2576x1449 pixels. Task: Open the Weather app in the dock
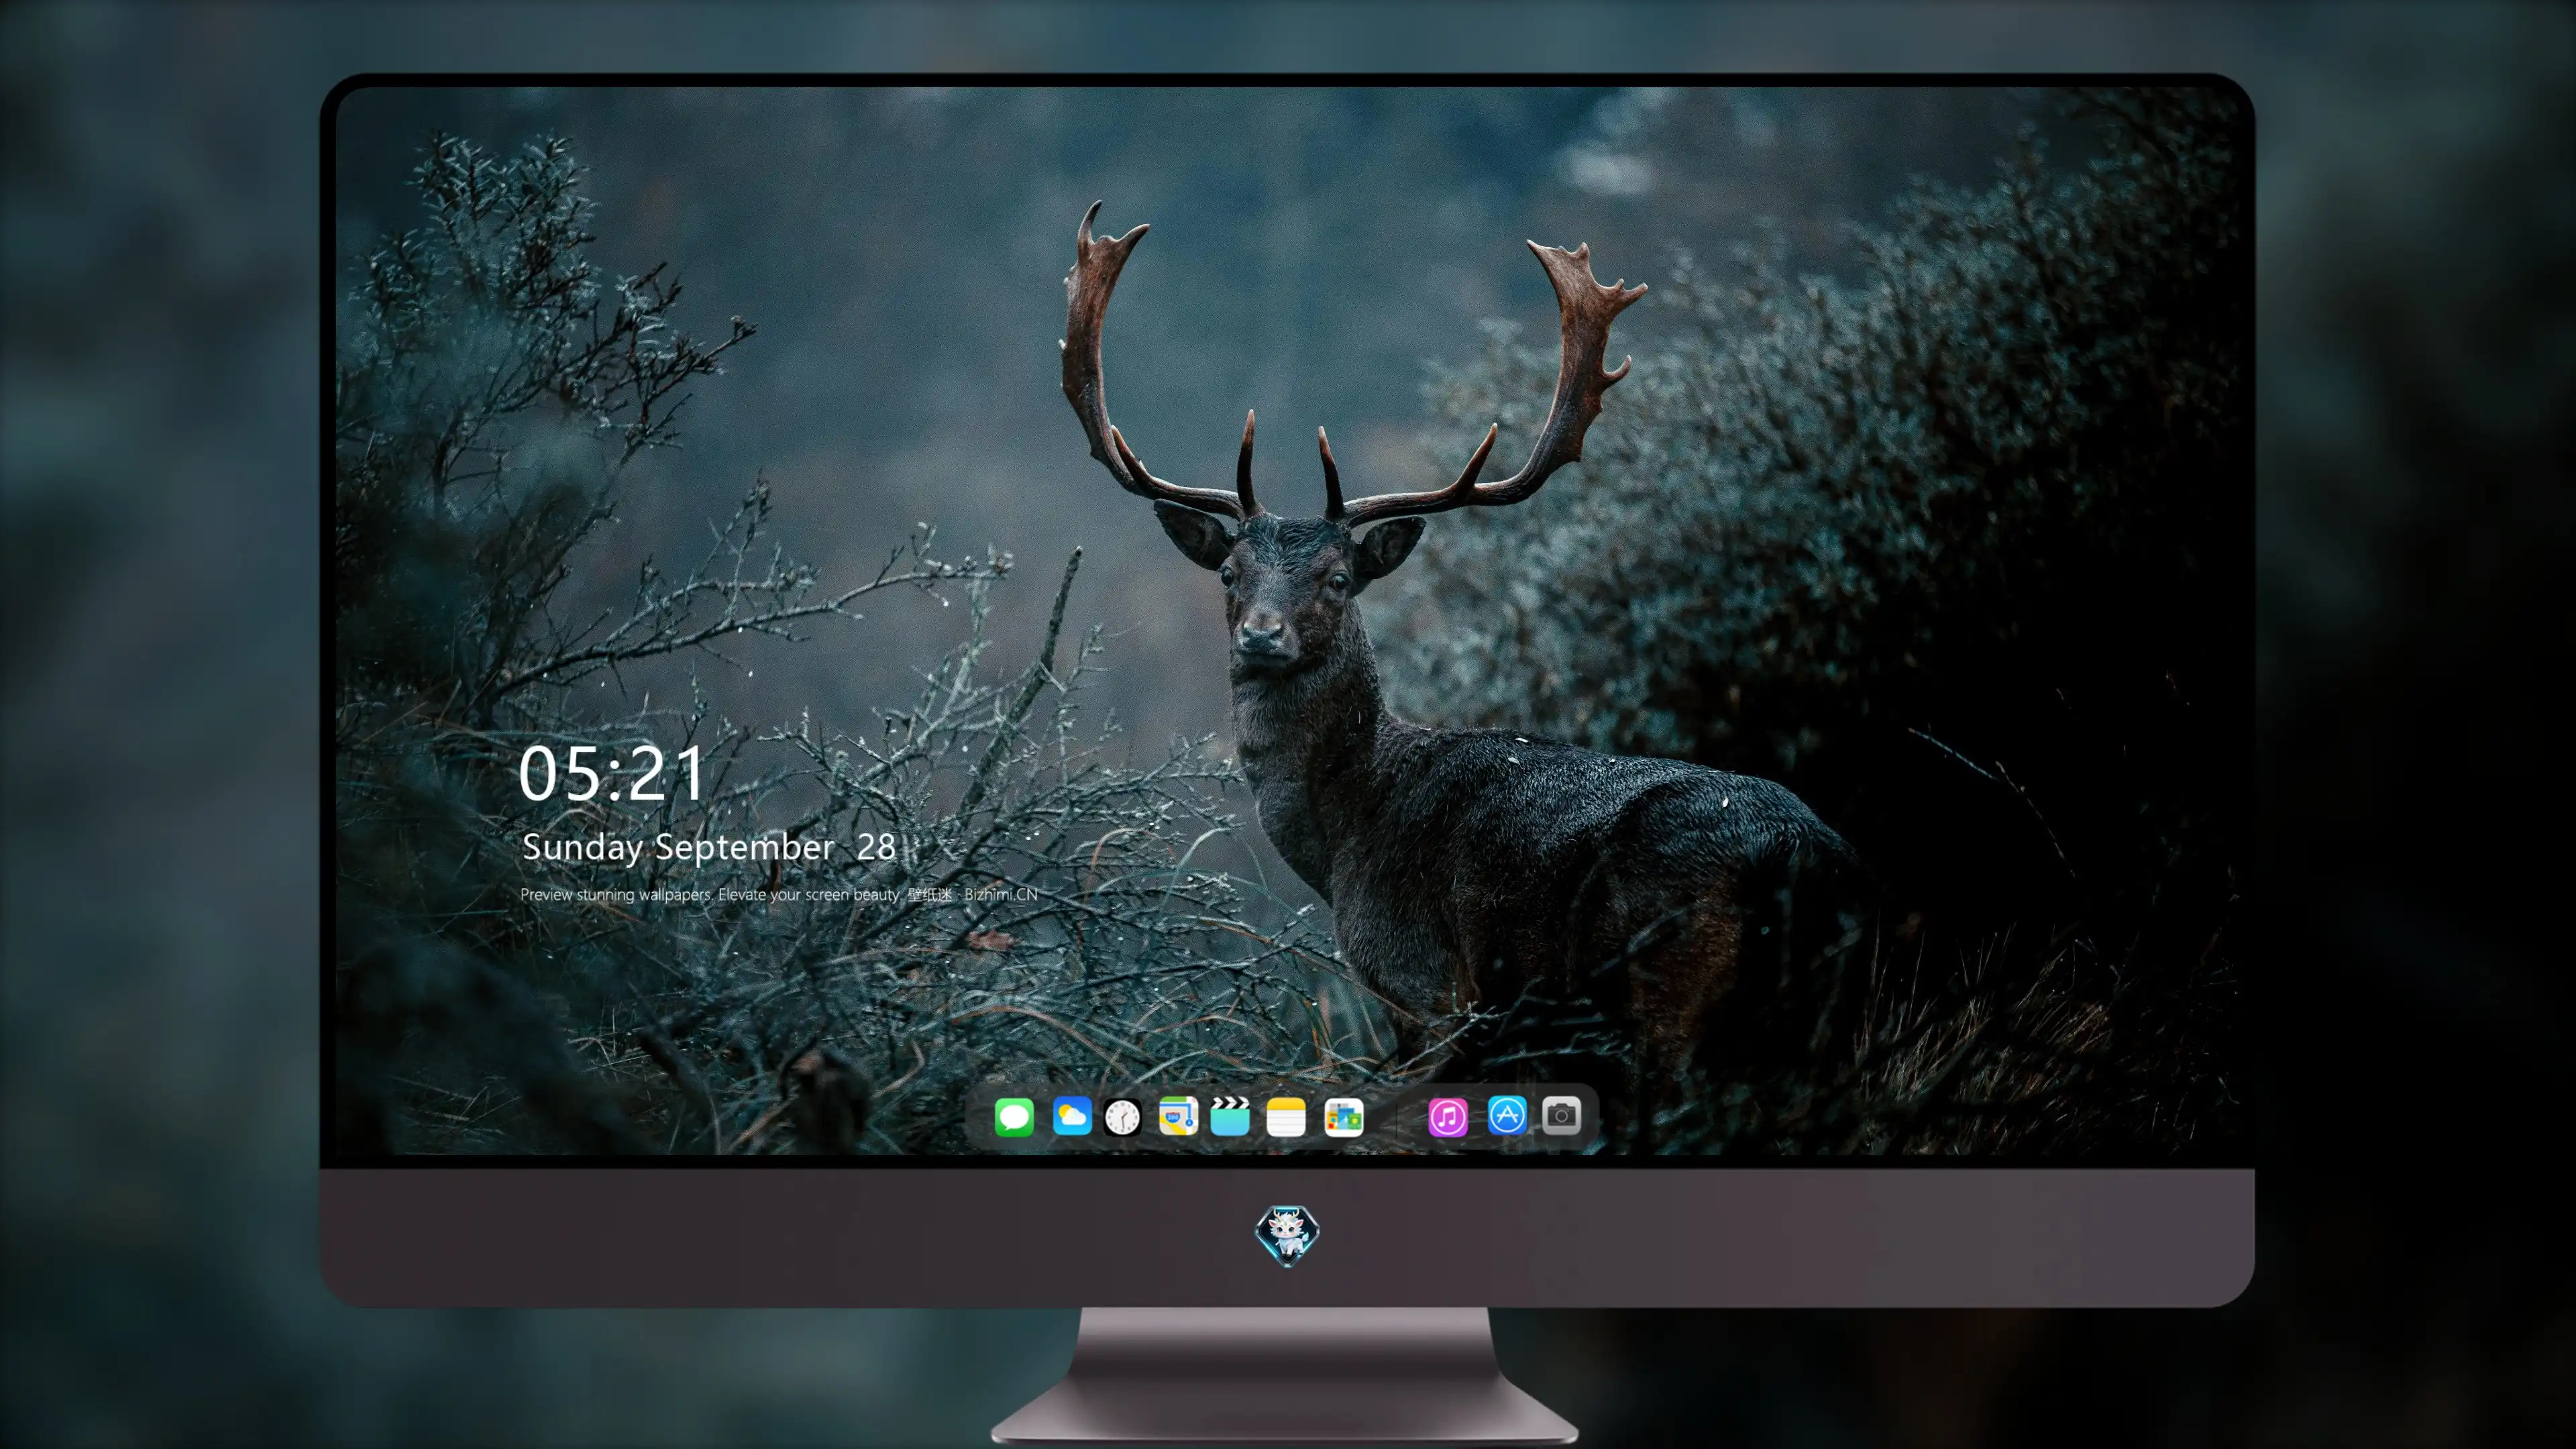(x=1072, y=1116)
